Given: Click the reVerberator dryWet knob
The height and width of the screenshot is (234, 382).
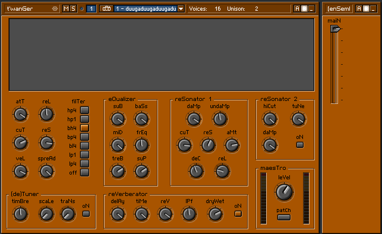Looking at the screenshot, I should tap(215, 214).
